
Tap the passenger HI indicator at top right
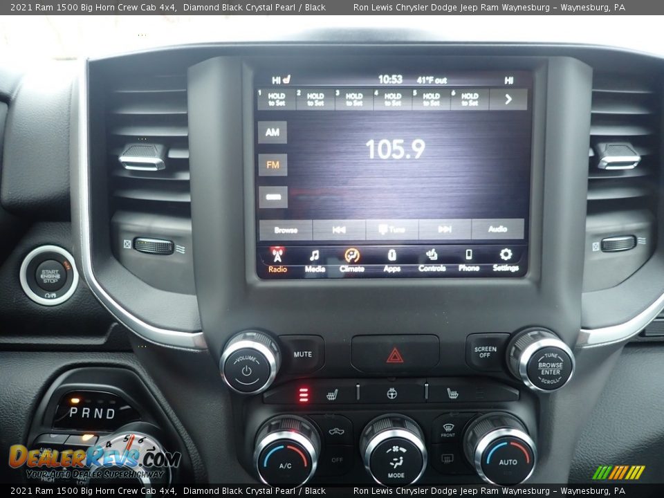(508, 80)
